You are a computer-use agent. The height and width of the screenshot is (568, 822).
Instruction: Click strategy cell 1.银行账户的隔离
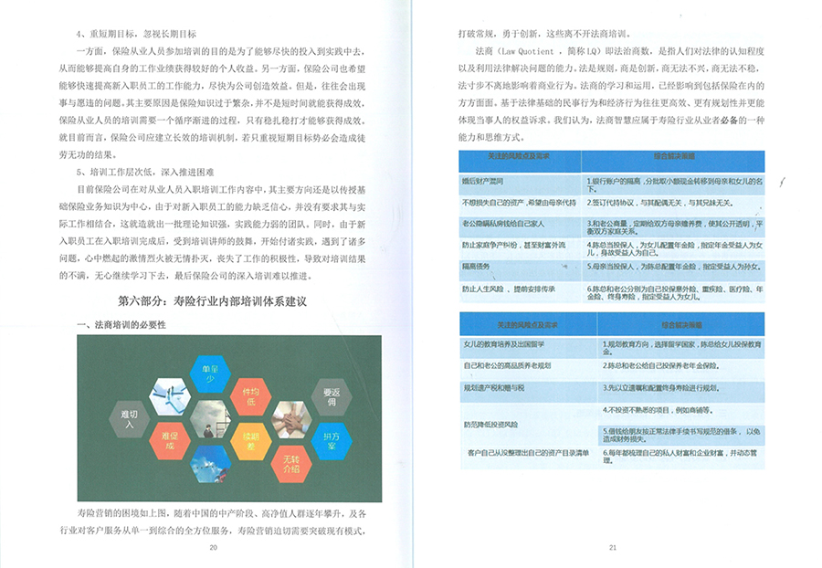(675, 185)
